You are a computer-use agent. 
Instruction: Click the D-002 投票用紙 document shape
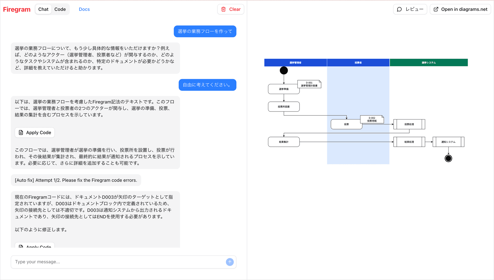pos(372,119)
